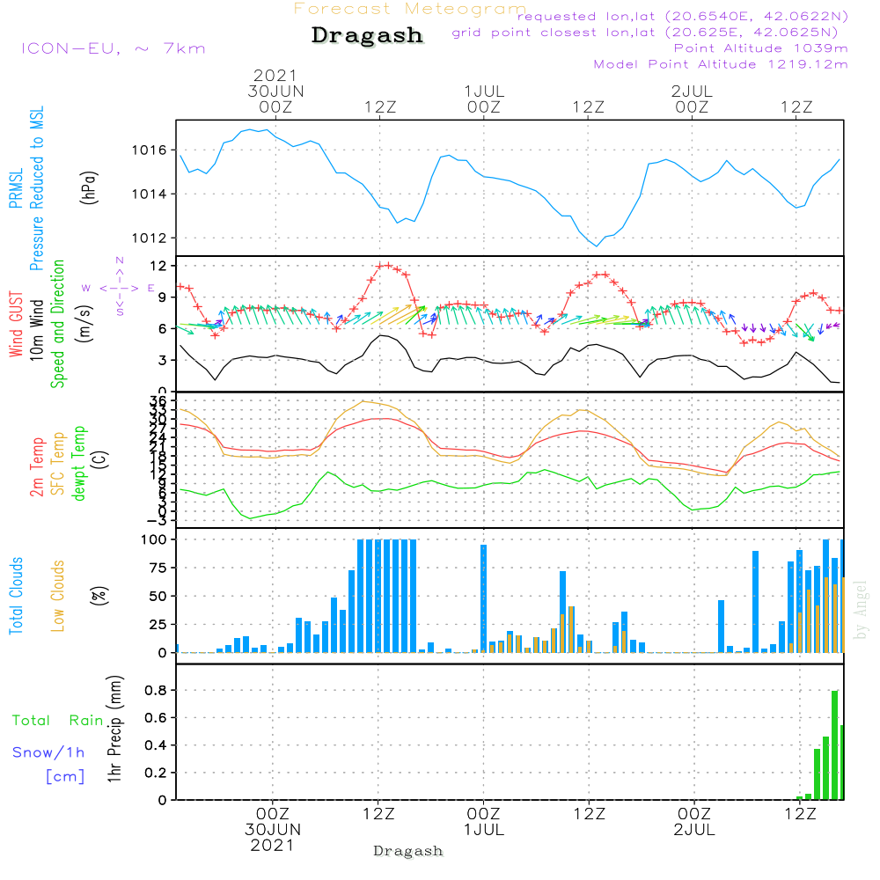Click the blue 'Total Clouds' label

pyautogui.click(x=16, y=596)
